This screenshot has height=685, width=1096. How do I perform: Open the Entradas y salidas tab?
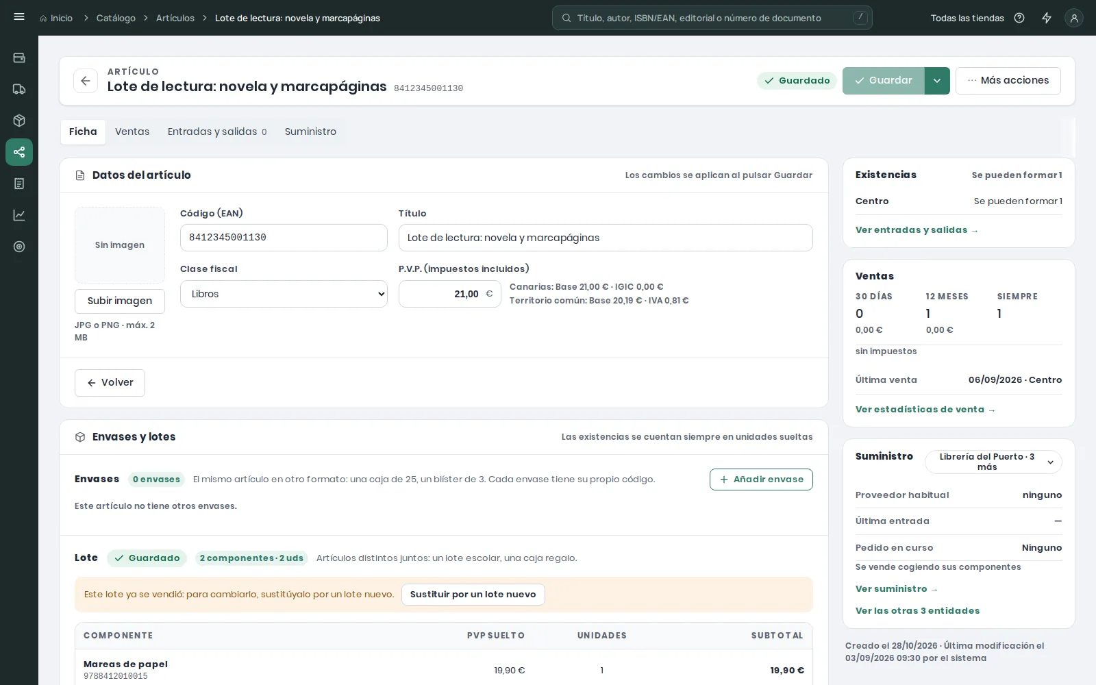[x=217, y=132]
